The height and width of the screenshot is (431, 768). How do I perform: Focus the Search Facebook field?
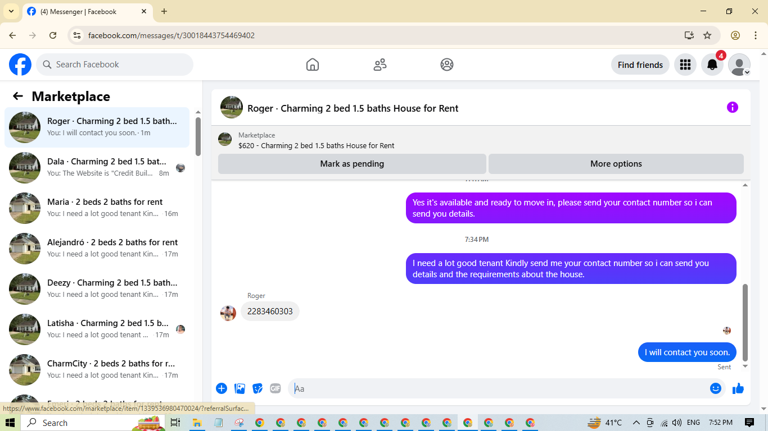(x=115, y=65)
